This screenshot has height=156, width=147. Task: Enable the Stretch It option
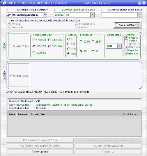(x=126, y=41)
